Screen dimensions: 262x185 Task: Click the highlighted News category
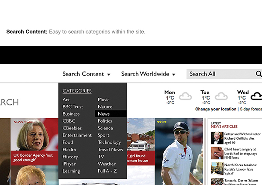click(111, 114)
